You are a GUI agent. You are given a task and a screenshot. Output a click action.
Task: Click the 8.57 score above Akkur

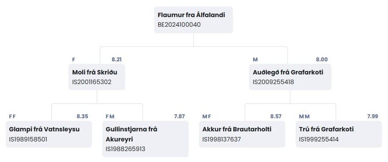[276, 116]
